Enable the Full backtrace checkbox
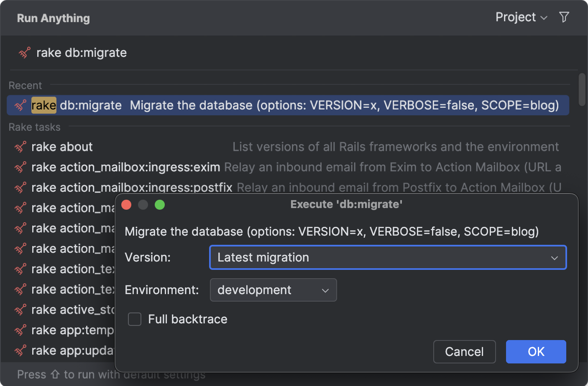Image resolution: width=588 pixels, height=386 pixels. (x=135, y=319)
